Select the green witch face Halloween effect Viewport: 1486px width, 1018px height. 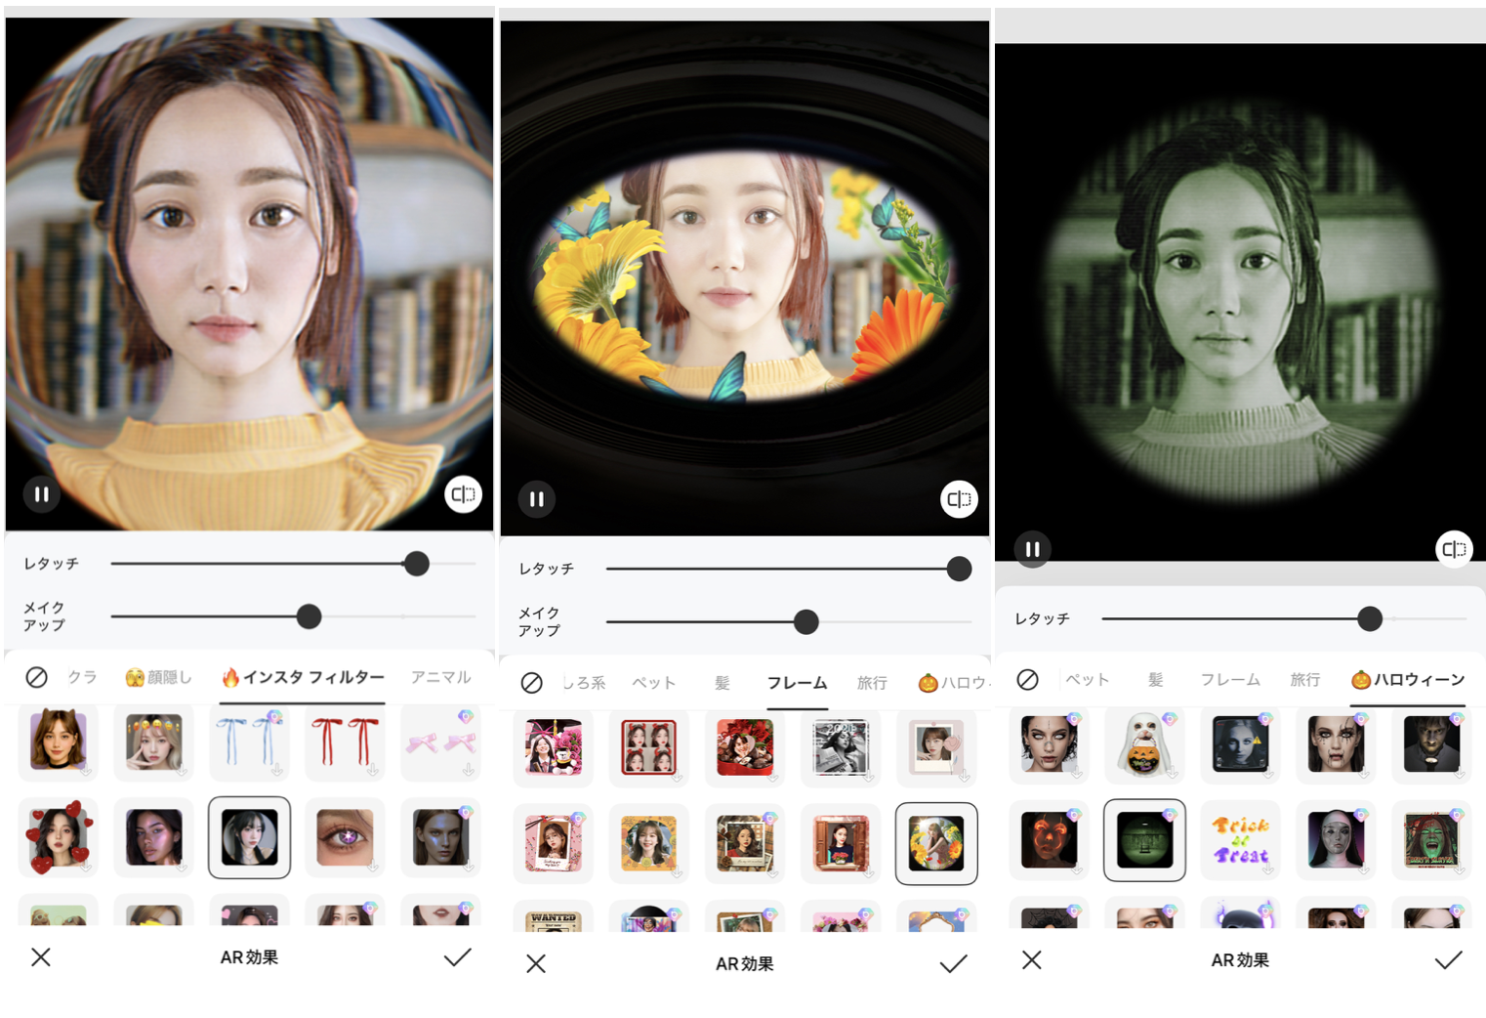1430,840
